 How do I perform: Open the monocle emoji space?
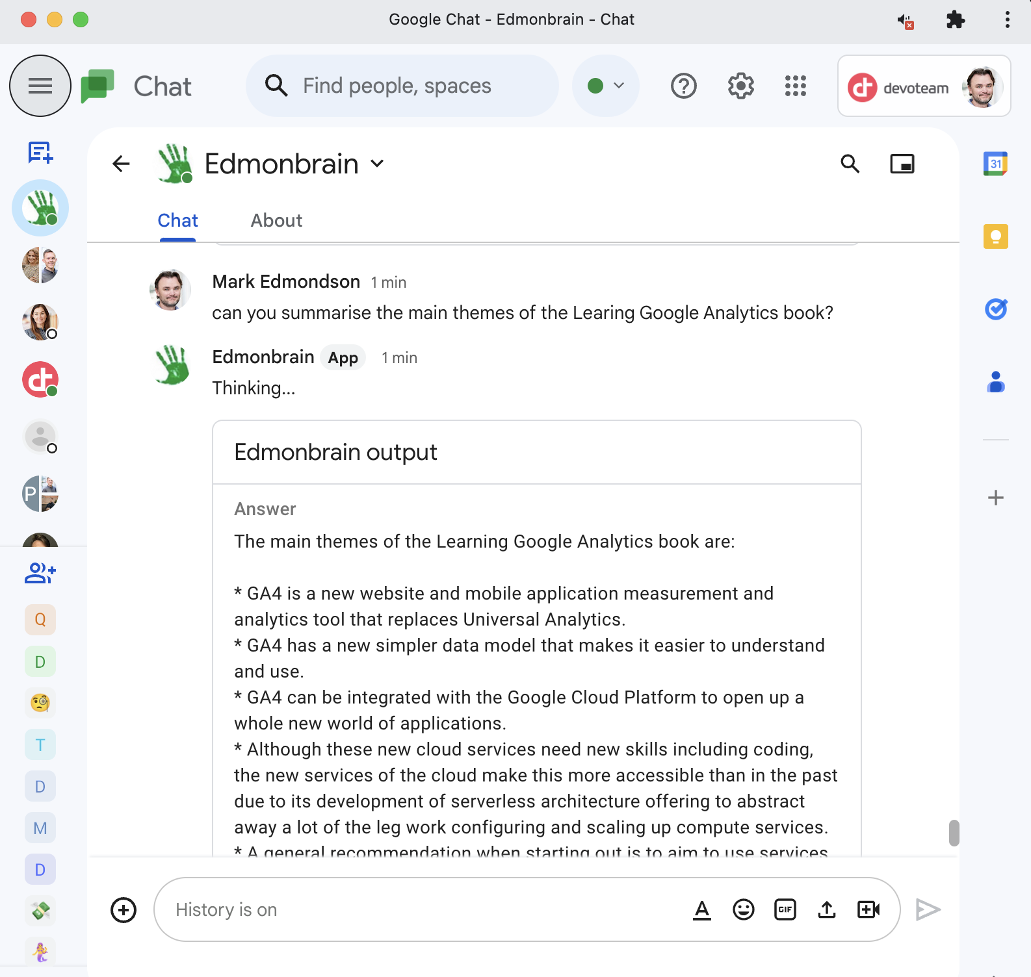pos(40,703)
